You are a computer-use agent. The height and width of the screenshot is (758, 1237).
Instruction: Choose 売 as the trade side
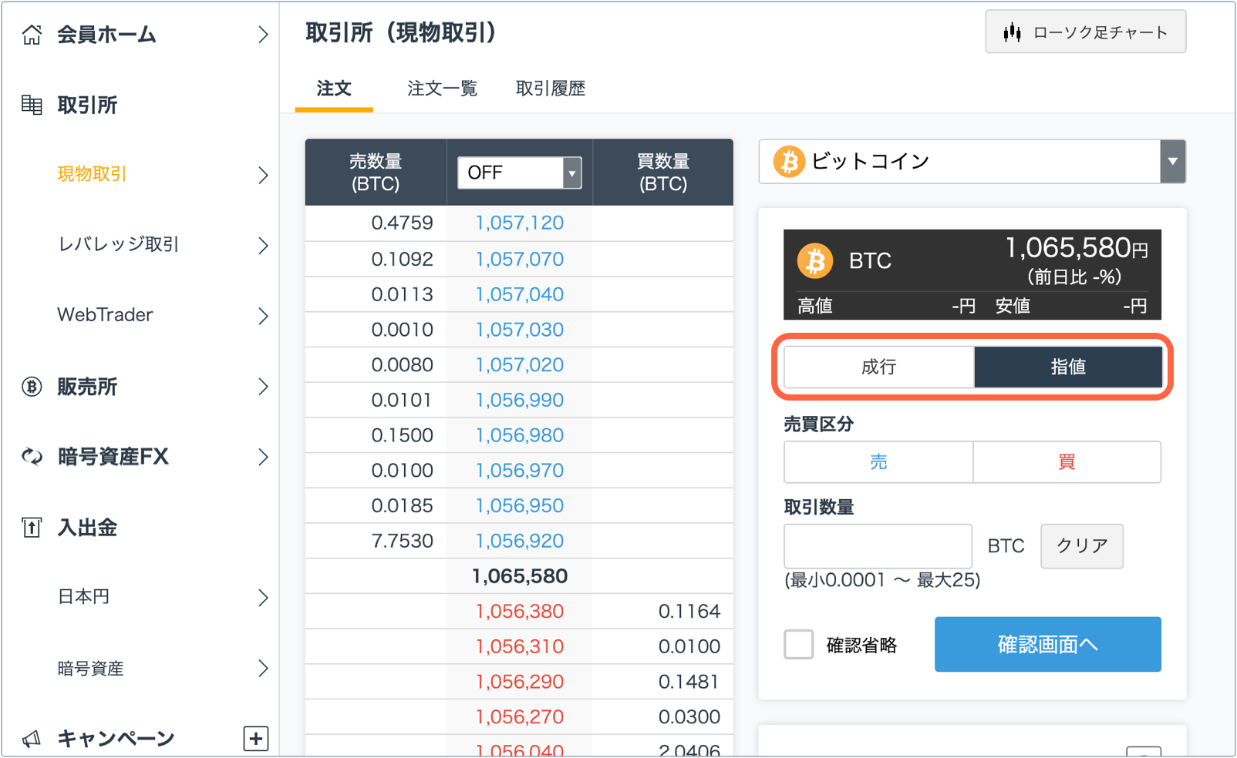click(x=878, y=462)
